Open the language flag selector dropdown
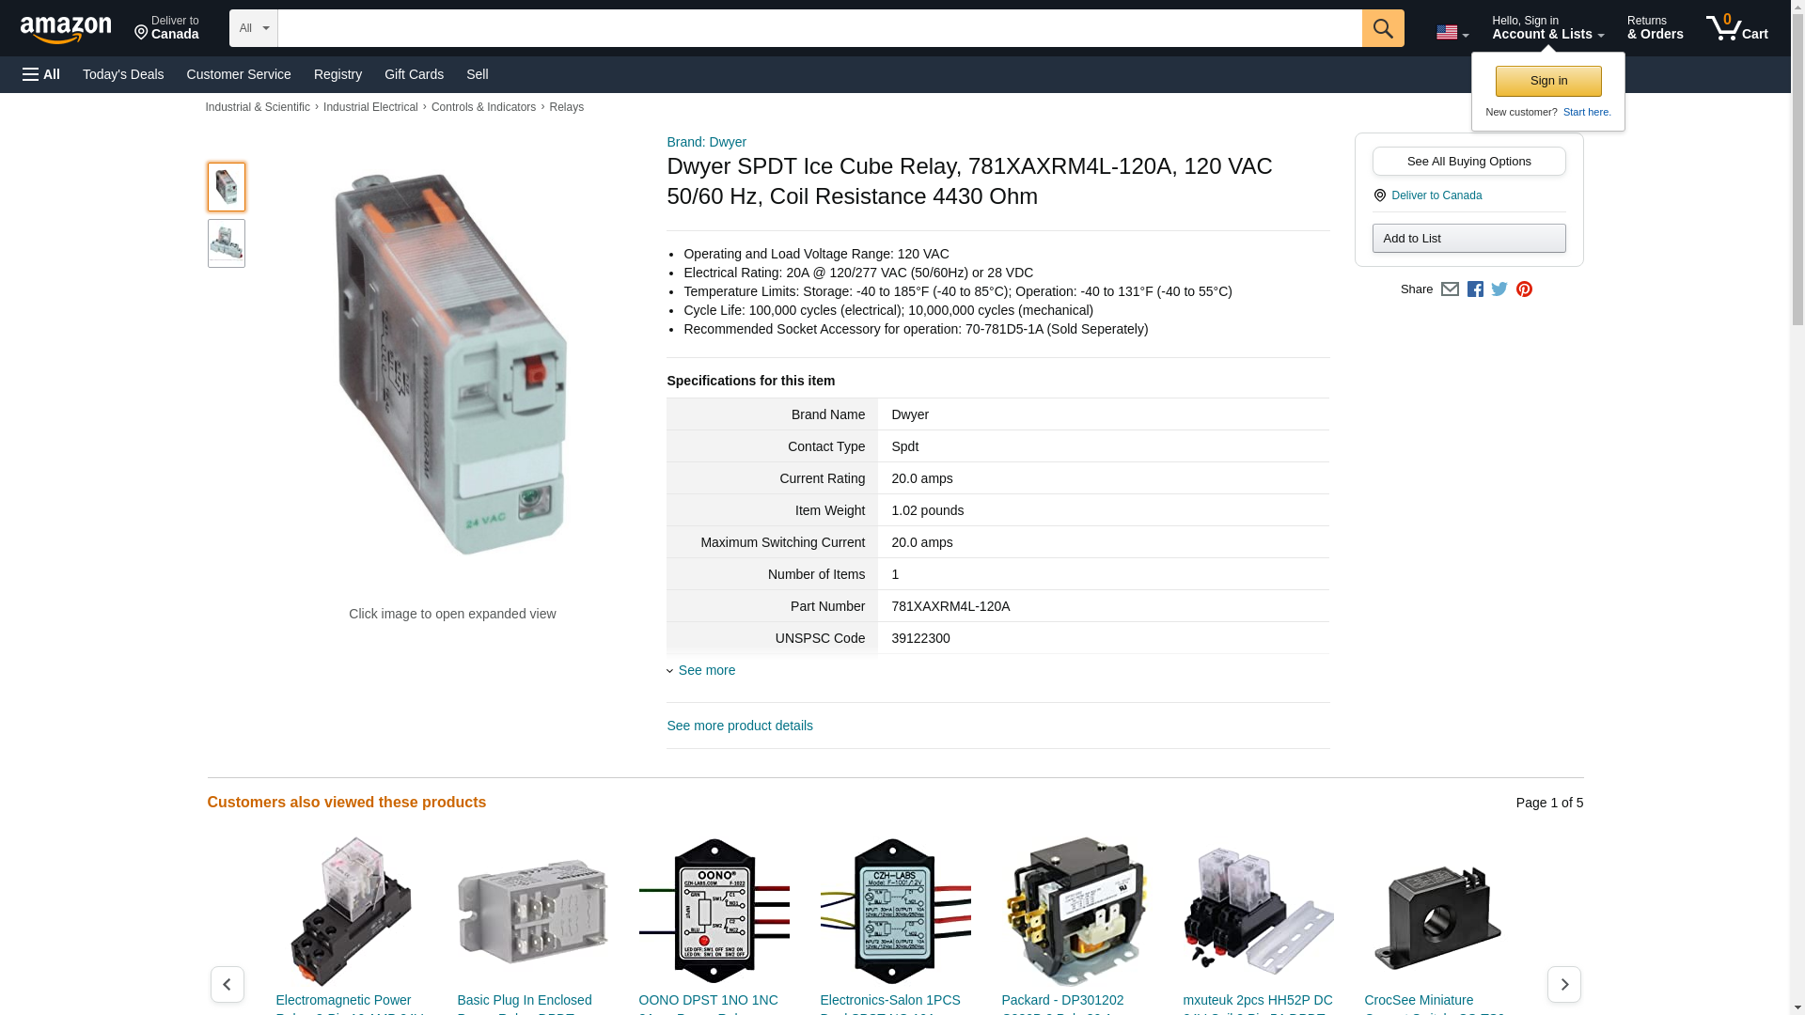1805x1015 pixels. 1452,33
